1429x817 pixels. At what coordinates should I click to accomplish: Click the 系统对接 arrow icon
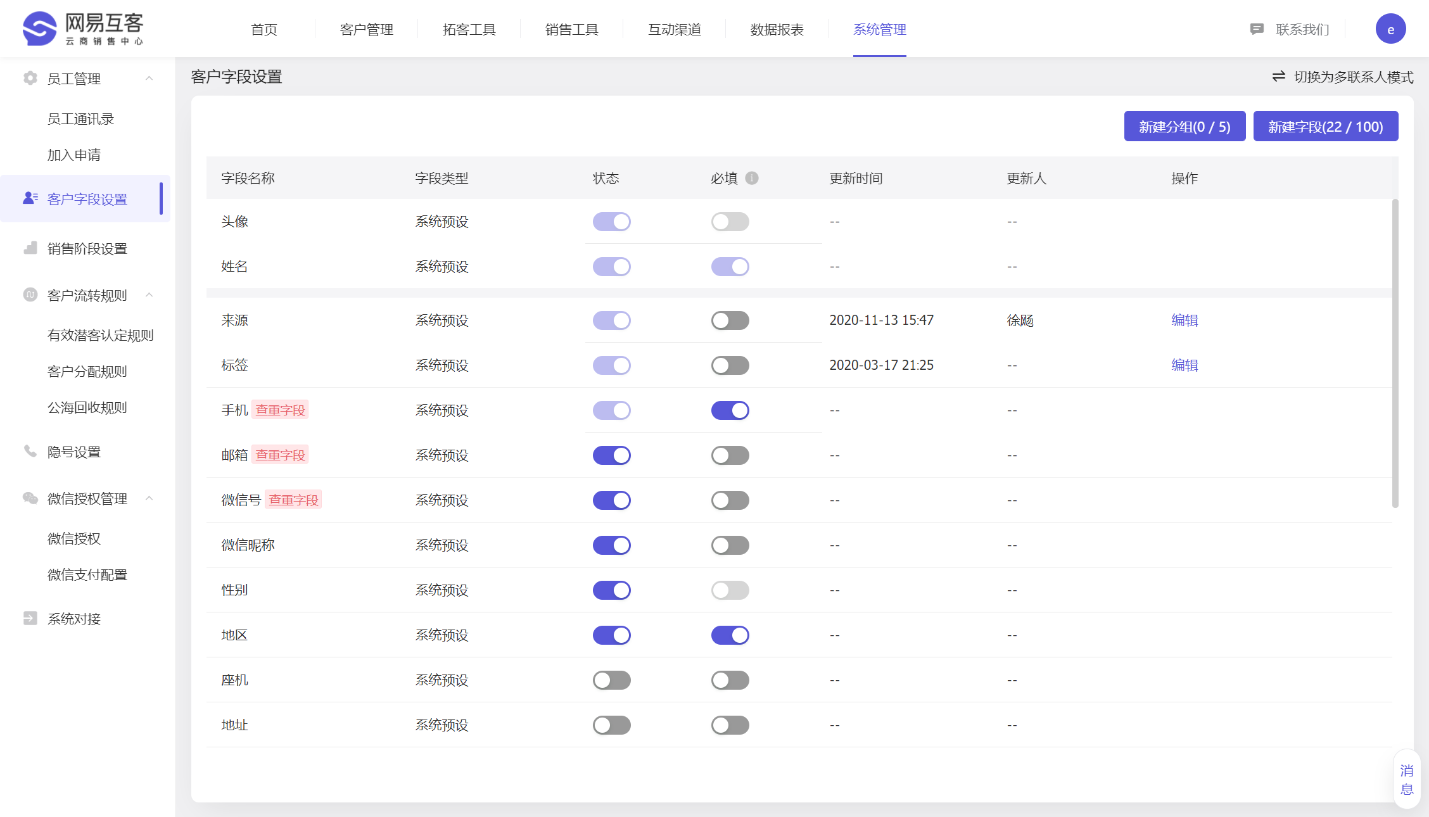[30, 618]
